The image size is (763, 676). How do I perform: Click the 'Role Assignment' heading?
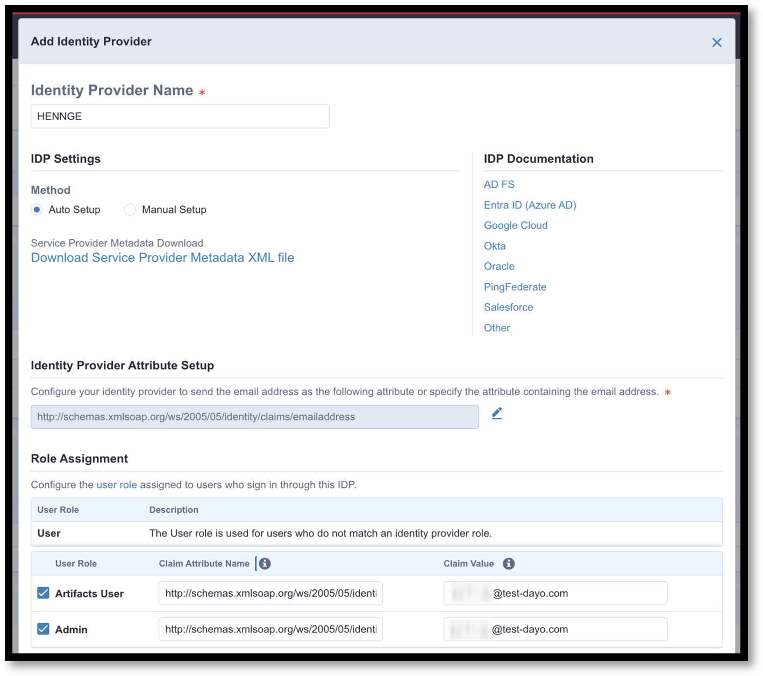(80, 459)
